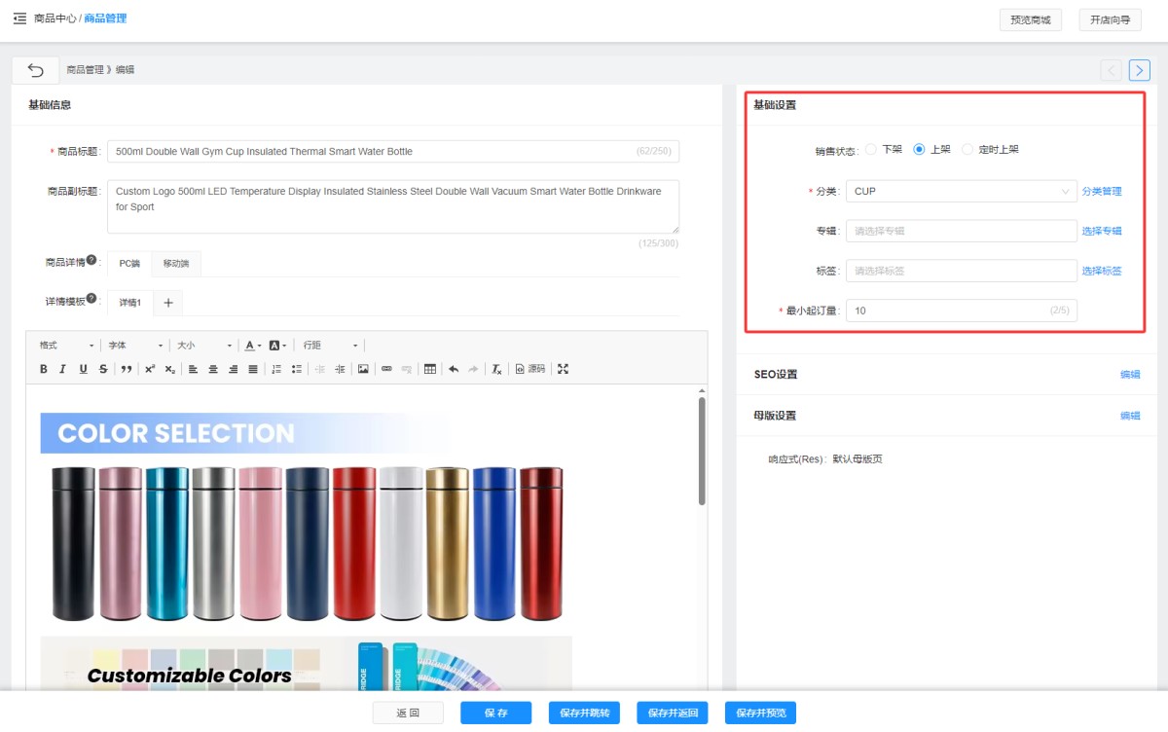Add a new detail template tab
This screenshot has width=1168, height=732.
(167, 303)
